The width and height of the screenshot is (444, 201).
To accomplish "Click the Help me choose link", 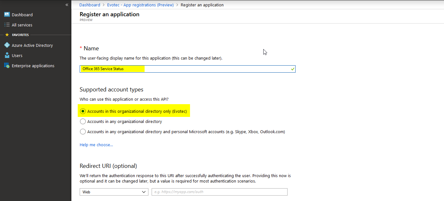I will point(96,145).
